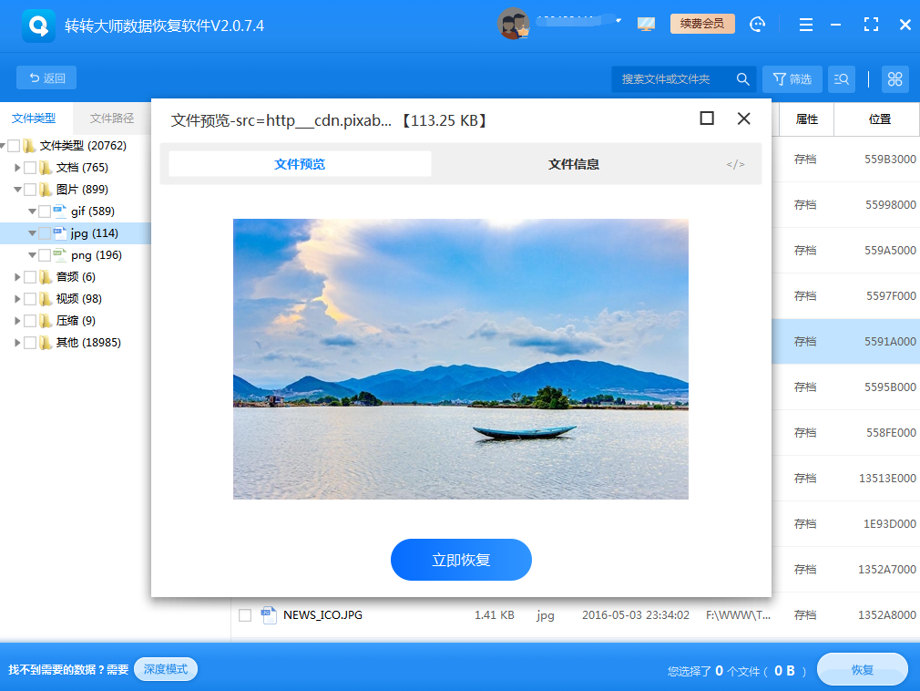Screen dimensions: 920x691
Task: Click the boat image preview thumbnail
Action: coord(461,358)
